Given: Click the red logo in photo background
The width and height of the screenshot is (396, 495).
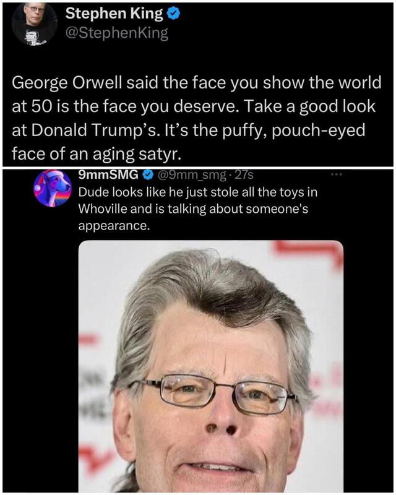Looking at the screenshot, I should tap(308, 252).
